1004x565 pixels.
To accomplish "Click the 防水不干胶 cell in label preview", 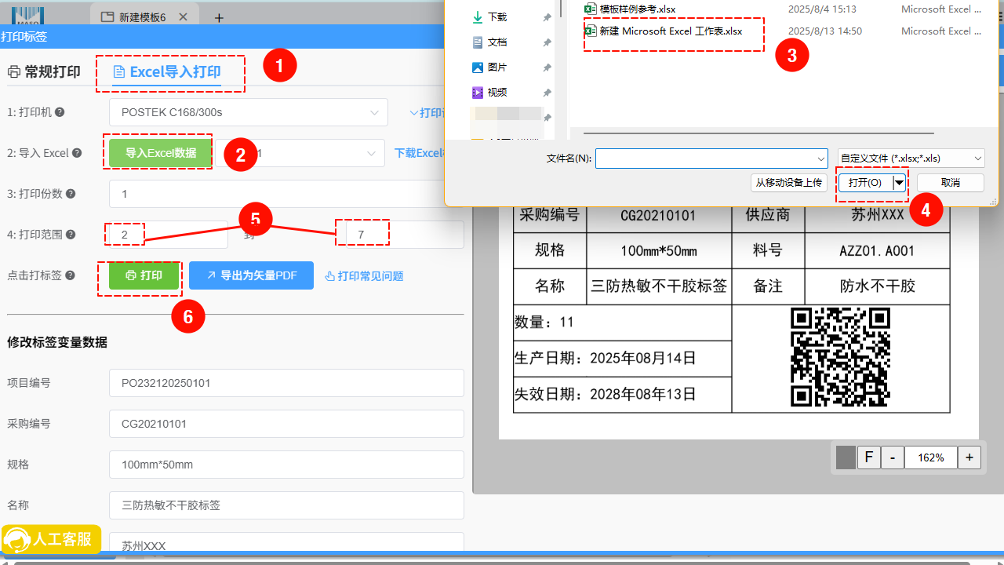I will [877, 286].
